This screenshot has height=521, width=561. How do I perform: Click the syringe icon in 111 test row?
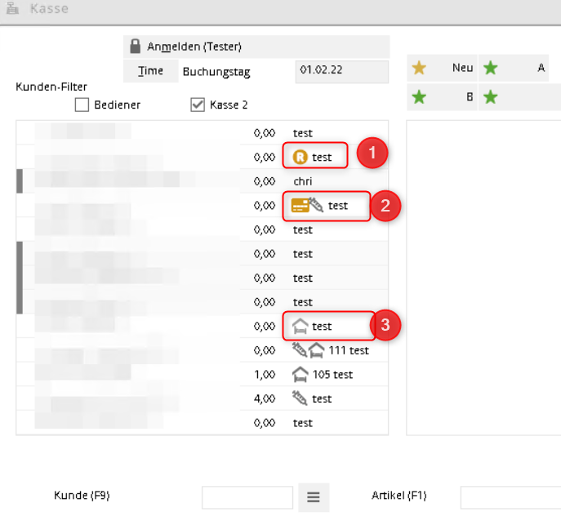click(x=300, y=350)
